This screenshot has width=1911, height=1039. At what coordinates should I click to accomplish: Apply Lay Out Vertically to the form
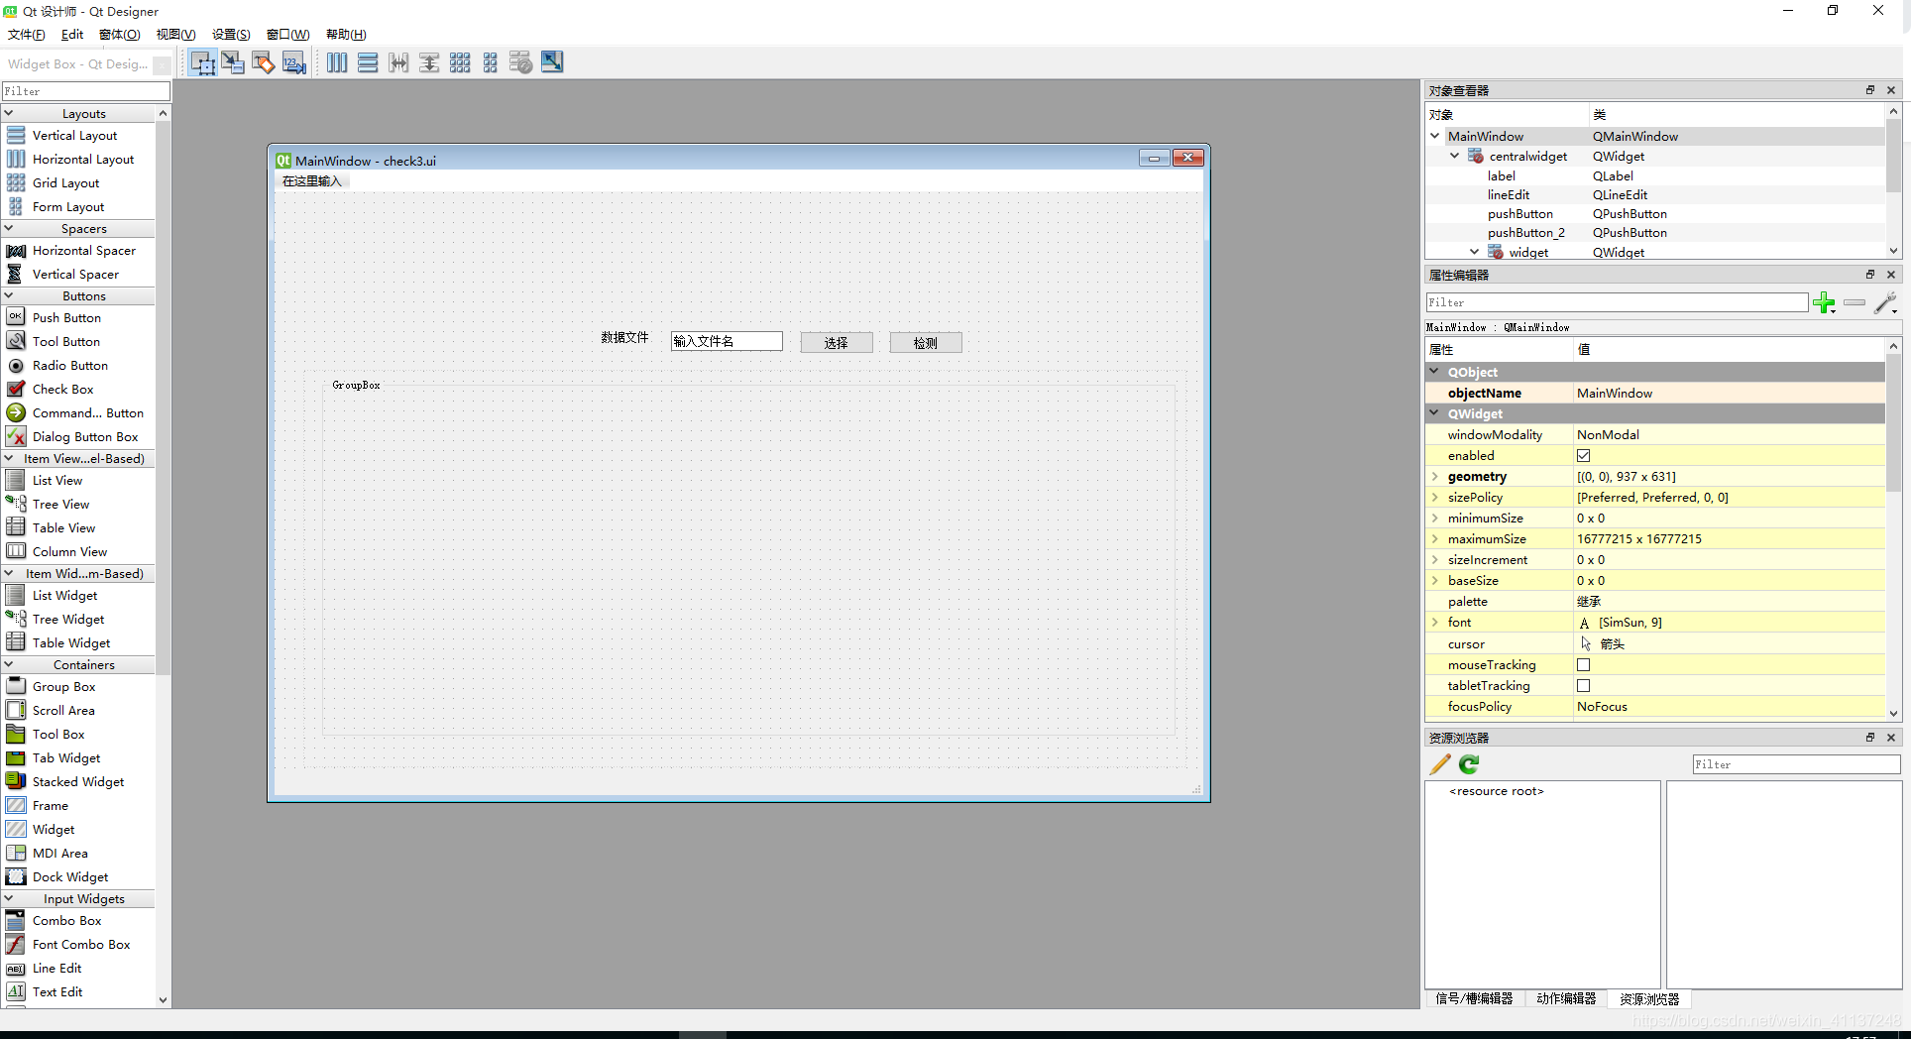click(368, 61)
